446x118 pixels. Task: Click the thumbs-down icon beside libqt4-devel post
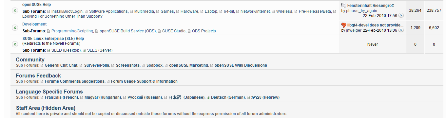(343, 25)
